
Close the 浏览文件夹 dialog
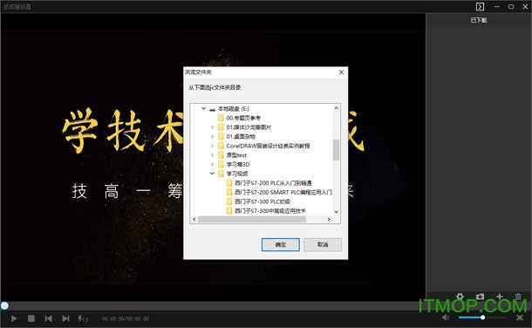[x=341, y=72]
